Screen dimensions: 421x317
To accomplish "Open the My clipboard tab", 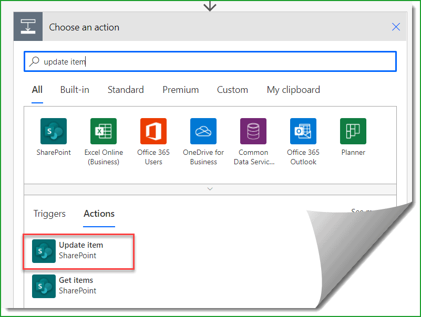I will (x=293, y=90).
